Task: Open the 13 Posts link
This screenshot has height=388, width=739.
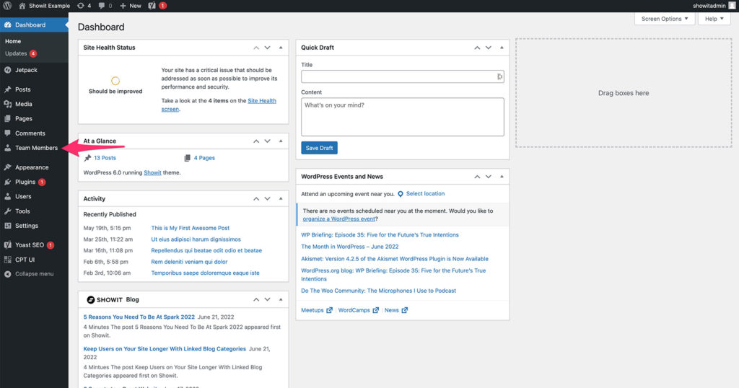Action: (x=105, y=158)
